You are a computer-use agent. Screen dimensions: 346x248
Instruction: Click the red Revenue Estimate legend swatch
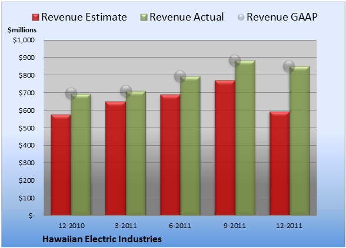tap(35, 18)
